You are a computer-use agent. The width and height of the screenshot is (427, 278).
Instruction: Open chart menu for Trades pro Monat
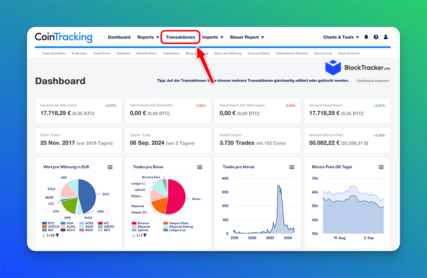point(292,167)
